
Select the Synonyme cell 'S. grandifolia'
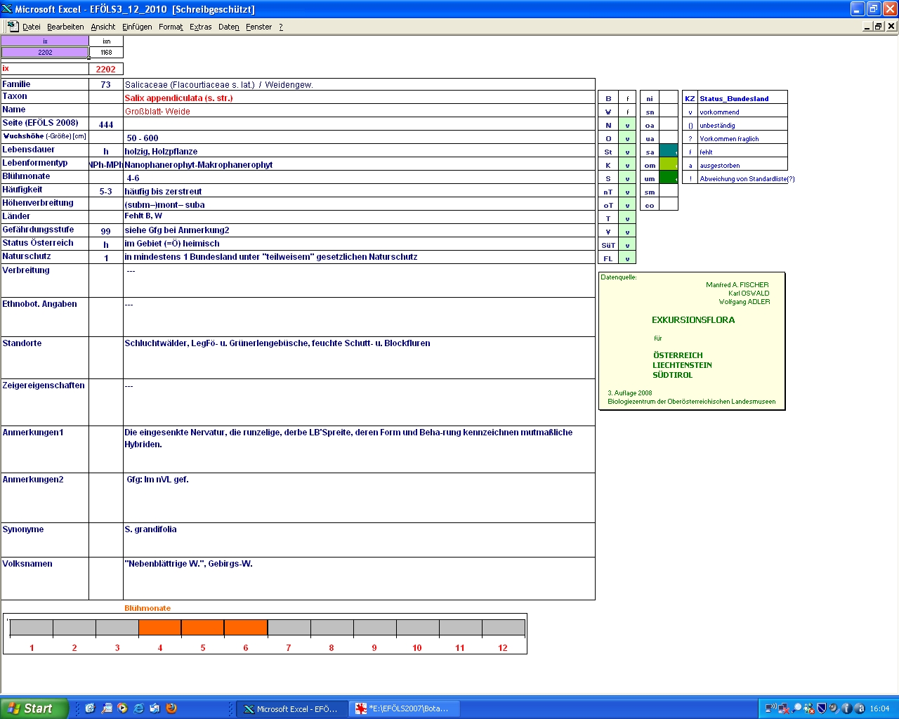point(359,540)
